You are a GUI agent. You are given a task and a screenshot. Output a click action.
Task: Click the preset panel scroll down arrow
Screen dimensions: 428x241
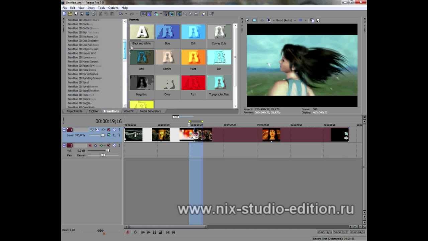(235, 106)
